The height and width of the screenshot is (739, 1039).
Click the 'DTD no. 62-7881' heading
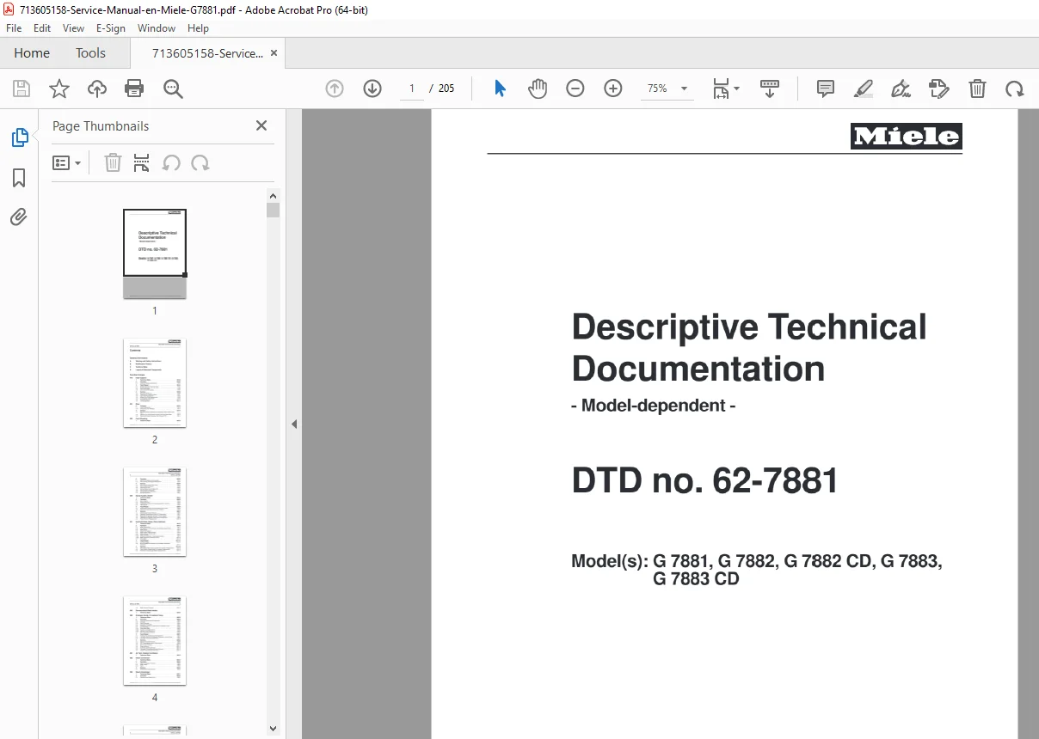click(704, 480)
